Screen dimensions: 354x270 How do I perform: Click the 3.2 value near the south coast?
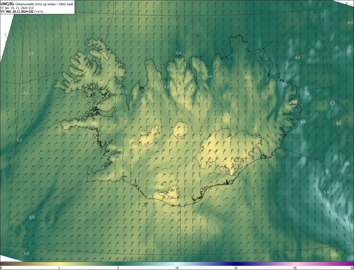point(155,191)
